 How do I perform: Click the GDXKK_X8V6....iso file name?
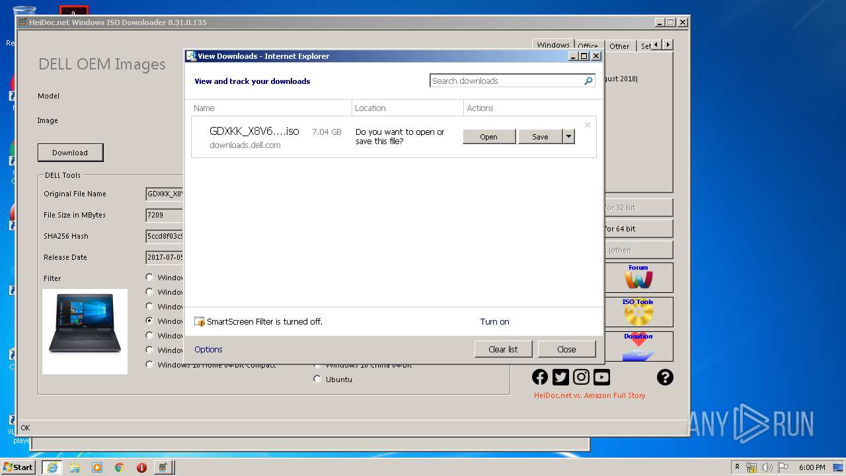tap(254, 132)
